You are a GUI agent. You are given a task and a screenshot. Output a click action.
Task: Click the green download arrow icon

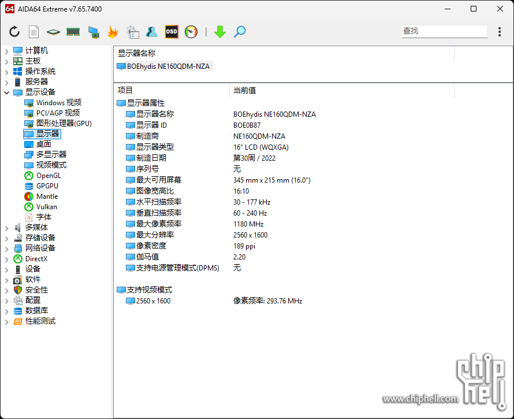pyautogui.click(x=220, y=32)
